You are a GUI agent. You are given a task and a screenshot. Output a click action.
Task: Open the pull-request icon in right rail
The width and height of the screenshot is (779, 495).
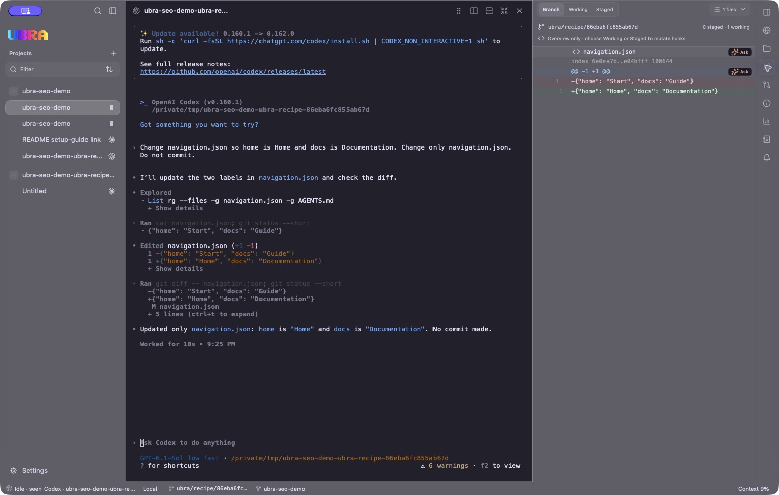click(x=767, y=85)
